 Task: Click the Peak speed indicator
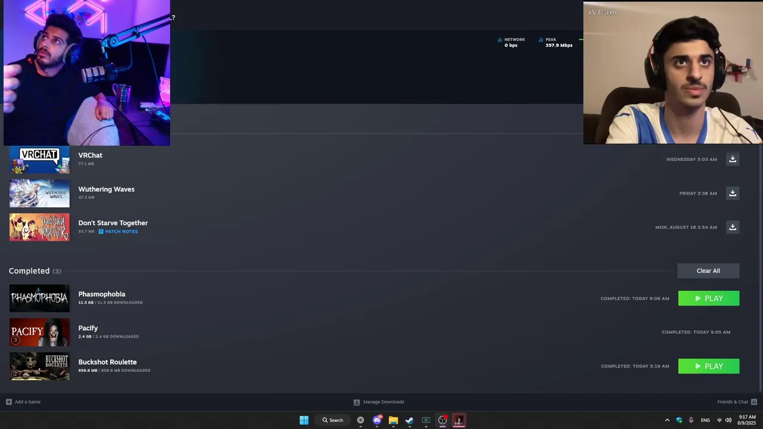pyautogui.click(x=555, y=42)
